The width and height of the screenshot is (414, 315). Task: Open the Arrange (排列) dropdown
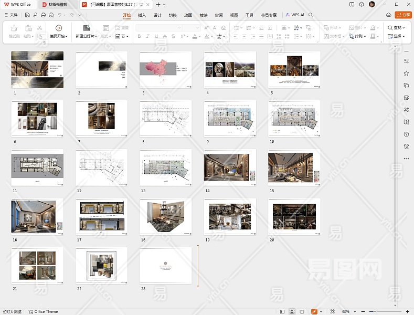point(360,36)
